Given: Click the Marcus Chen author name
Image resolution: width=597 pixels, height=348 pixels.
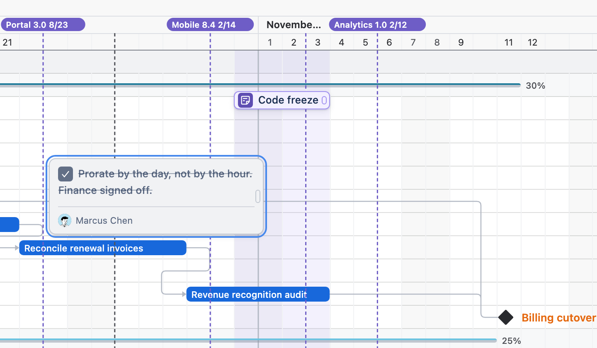Looking at the screenshot, I should tap(104, 220).
